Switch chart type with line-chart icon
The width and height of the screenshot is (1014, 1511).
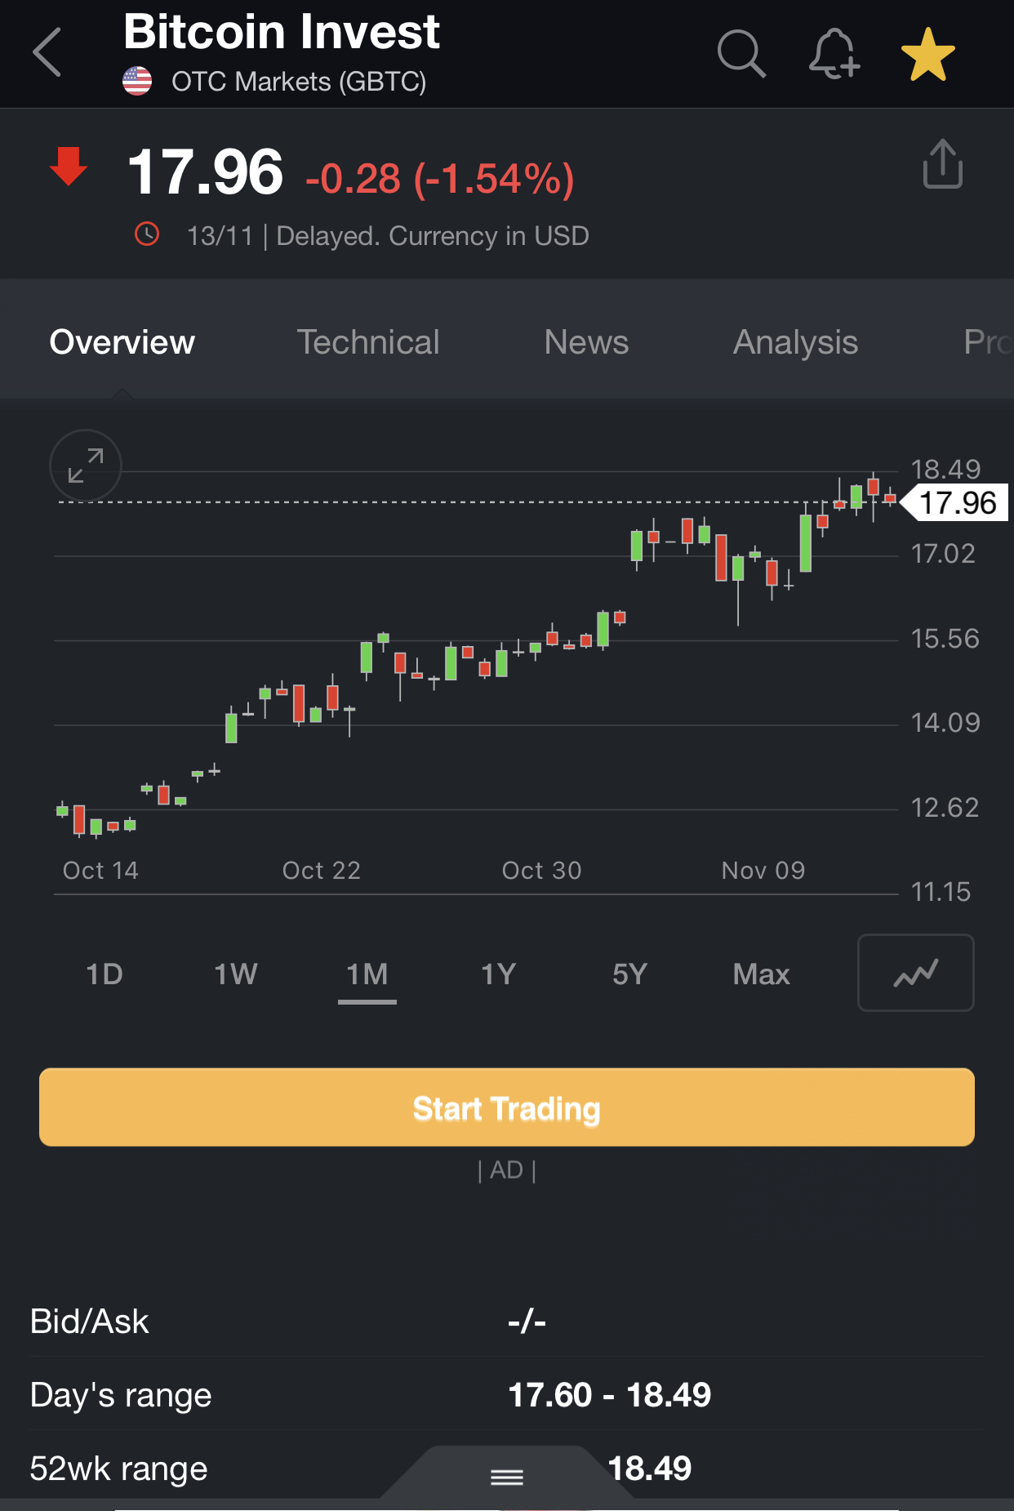point(915,973)
